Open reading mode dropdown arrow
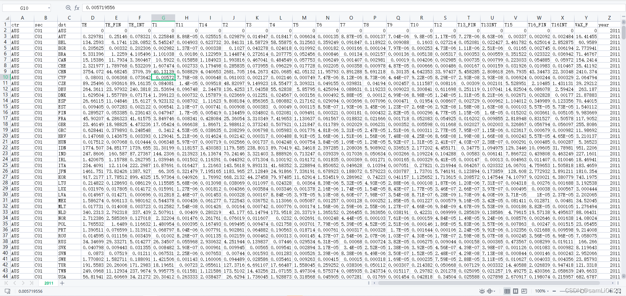The image size is (626, 296). [x=495, y=291]
